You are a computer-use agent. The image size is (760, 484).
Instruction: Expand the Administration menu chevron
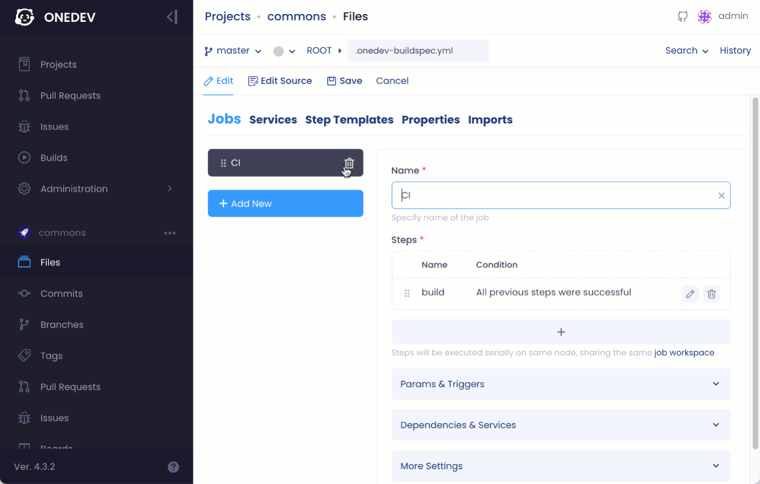pyautogui.click(x=170, y=189)
